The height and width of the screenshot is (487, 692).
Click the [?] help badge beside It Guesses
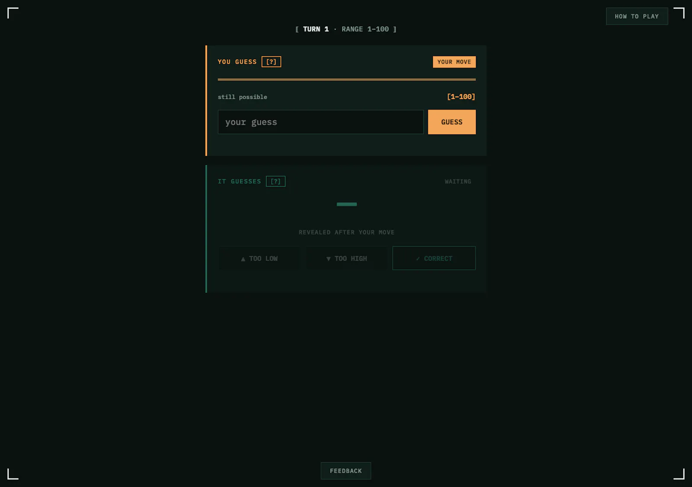pyautogui.click(x=276, y=181)
